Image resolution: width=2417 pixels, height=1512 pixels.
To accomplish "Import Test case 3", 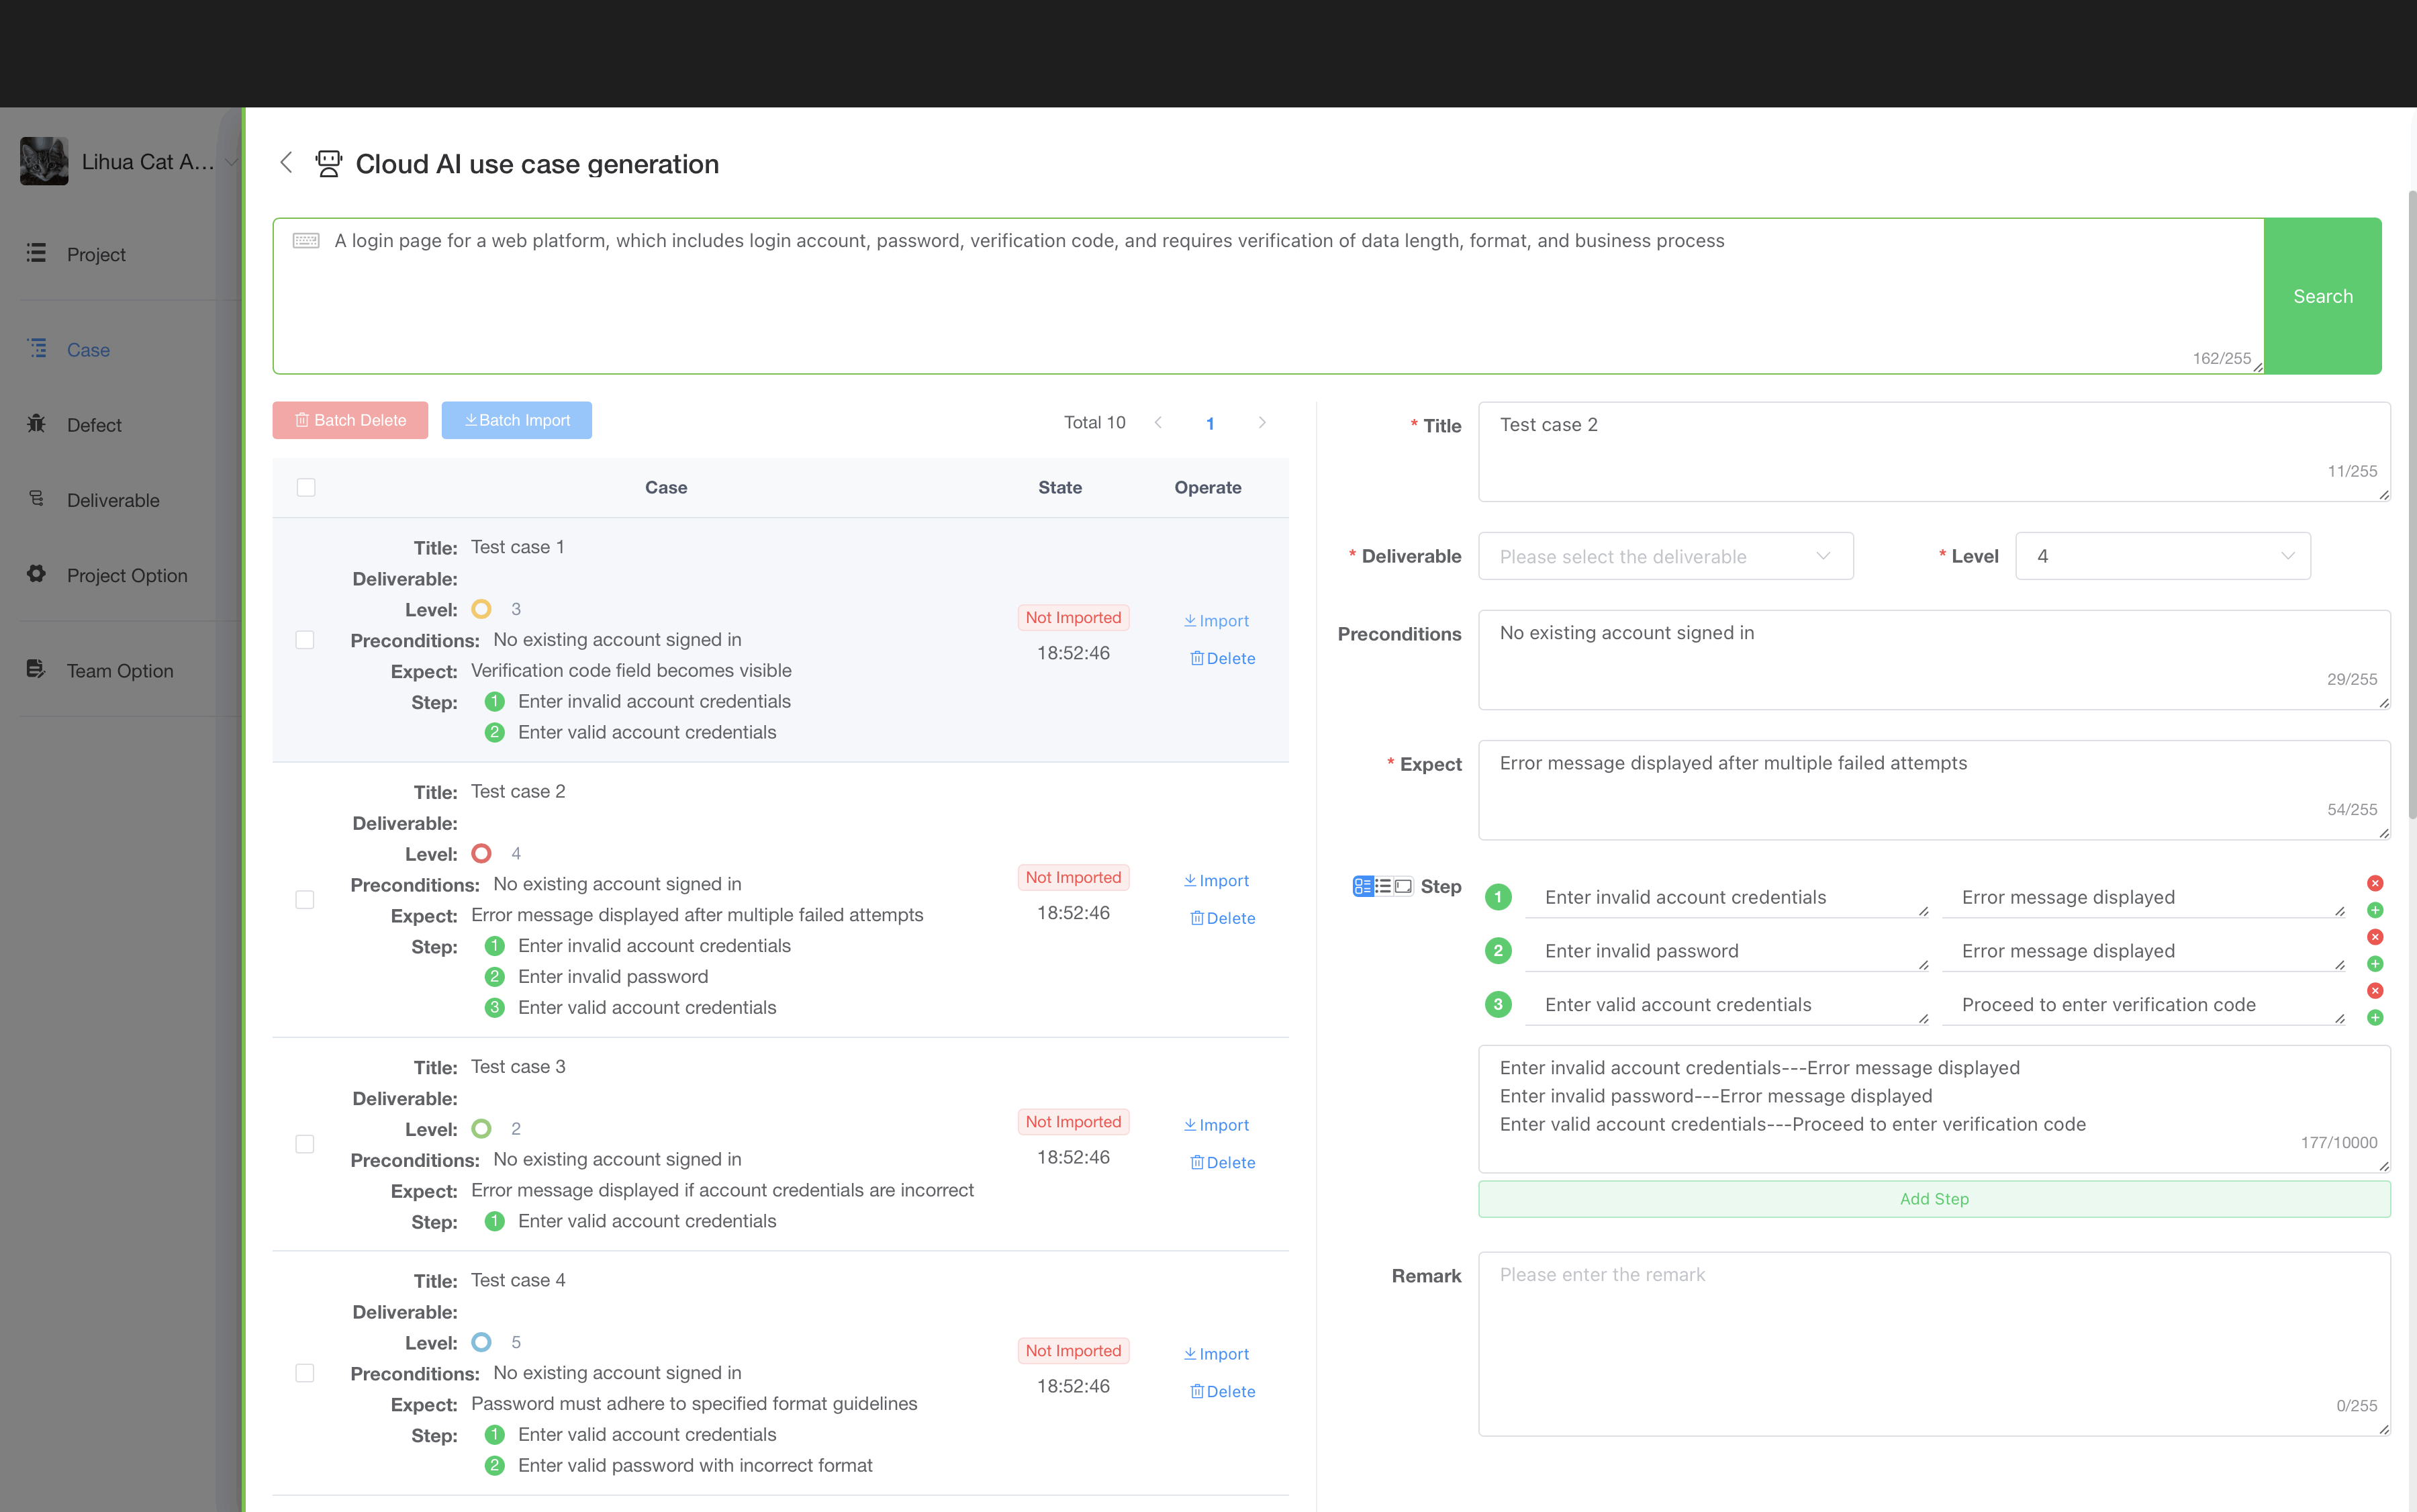I will click(1216, 1125).
